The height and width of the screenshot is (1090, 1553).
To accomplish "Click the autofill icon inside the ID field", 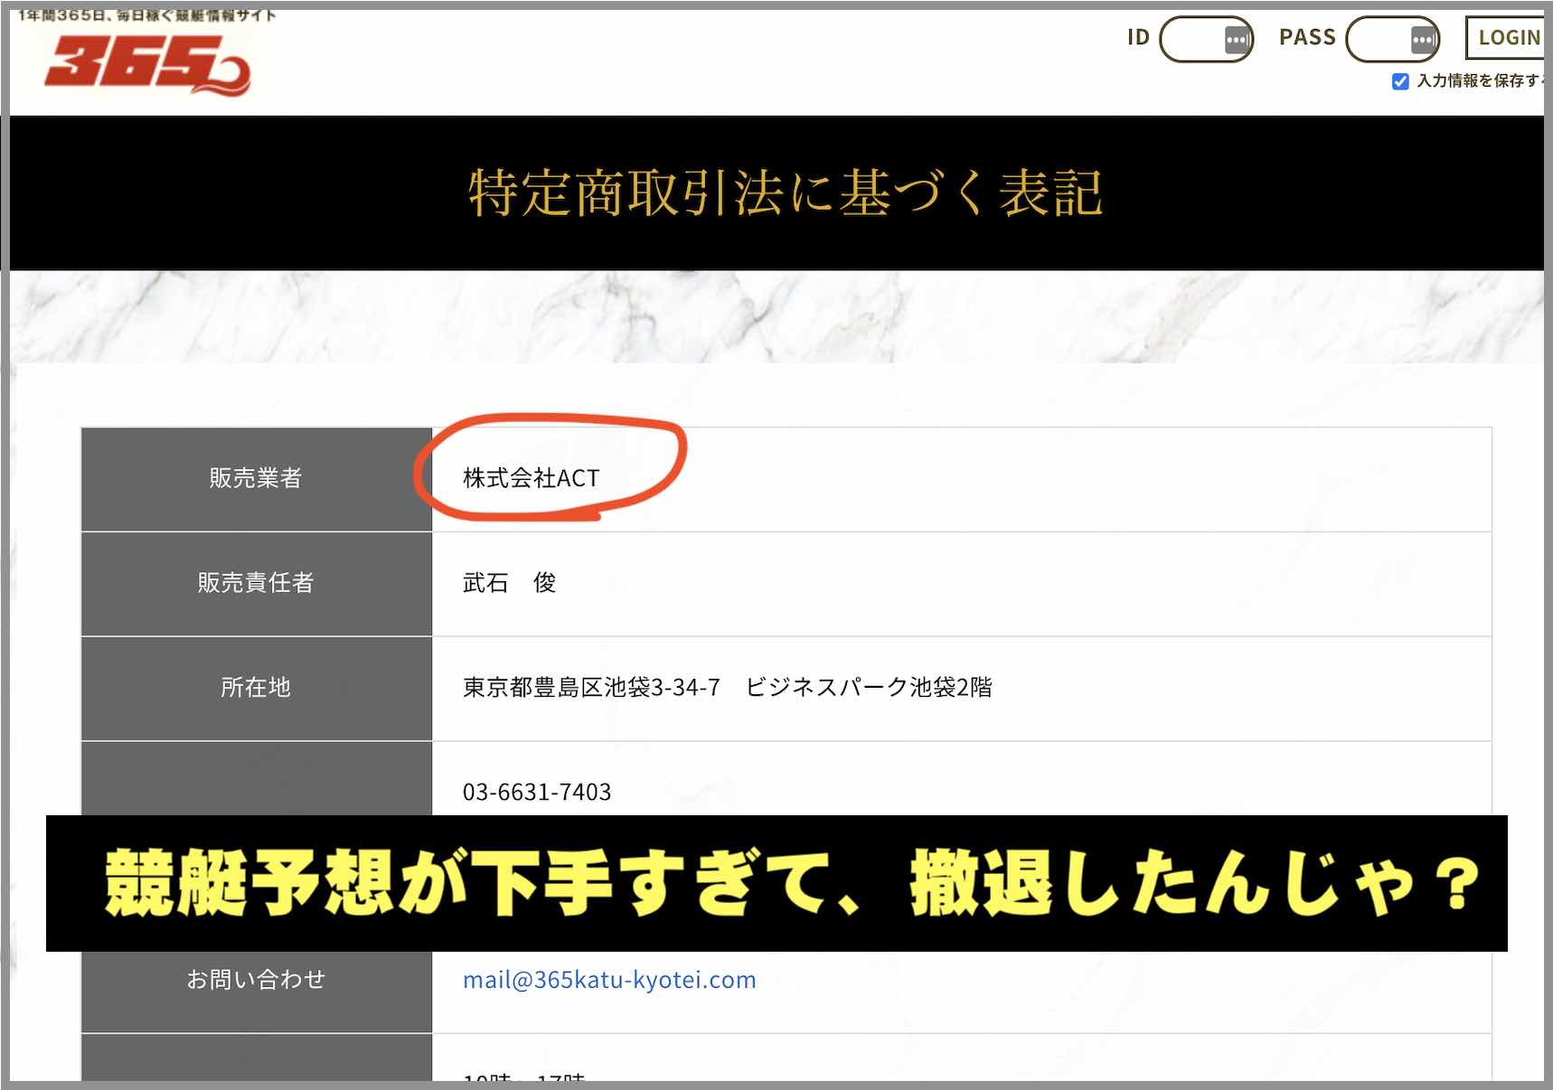I will 1237,38.
